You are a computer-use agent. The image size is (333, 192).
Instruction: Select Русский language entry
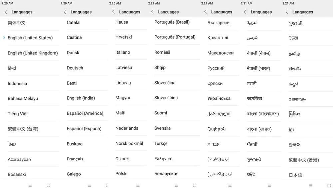[216, 68]
